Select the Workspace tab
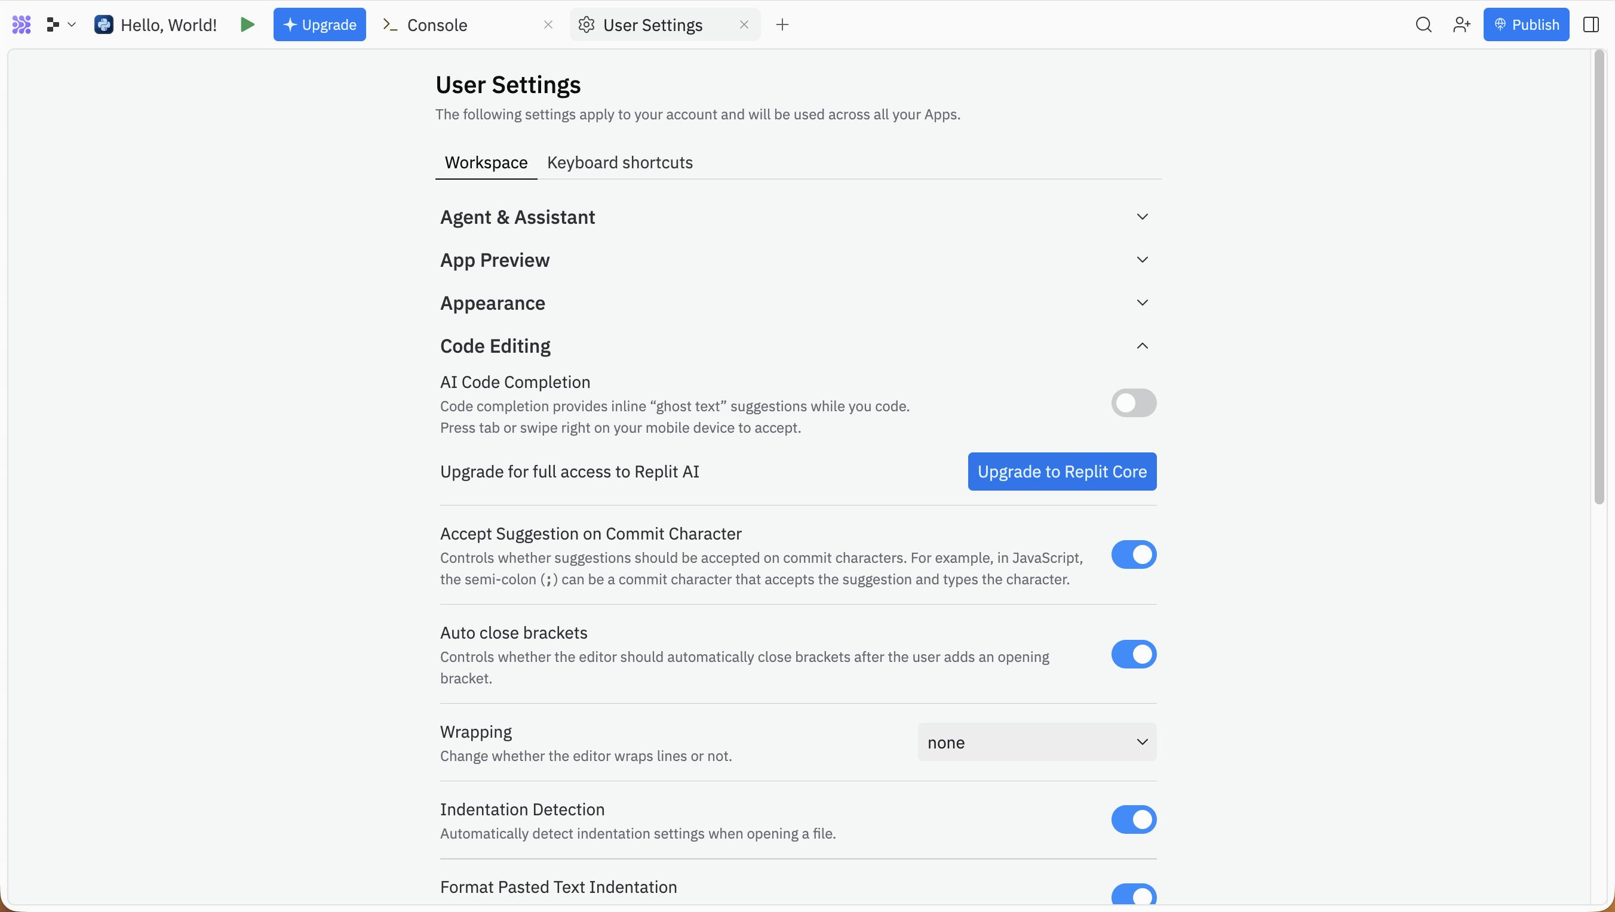1615x912 pixels. pos(486,162)
